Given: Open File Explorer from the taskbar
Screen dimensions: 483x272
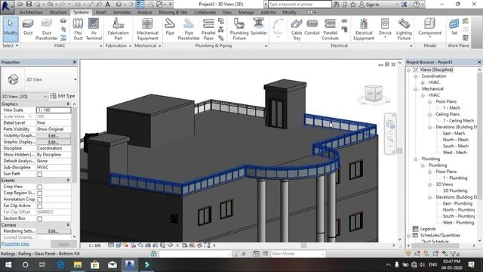Looking at the screenshot, I should (x=77, y=264).
